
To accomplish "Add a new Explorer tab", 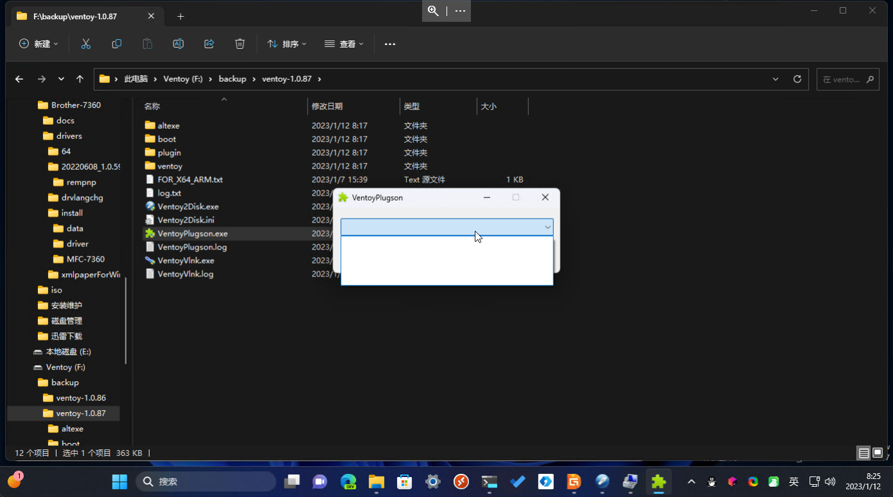I will pyautogui.click(x=181, y=16).
